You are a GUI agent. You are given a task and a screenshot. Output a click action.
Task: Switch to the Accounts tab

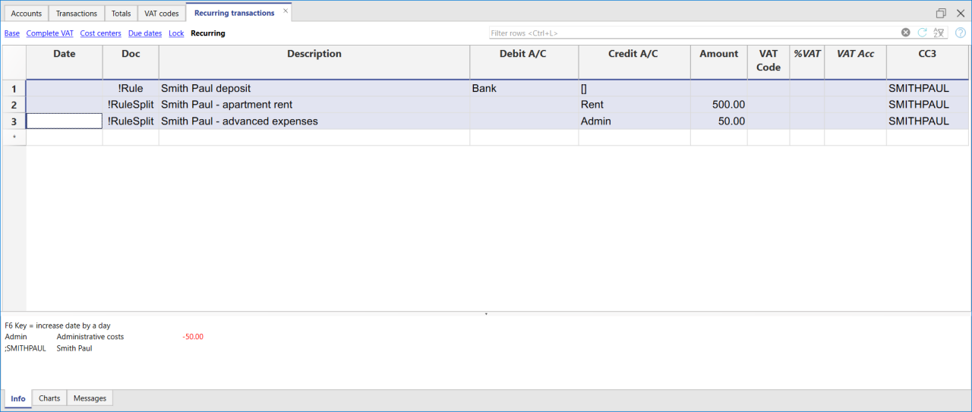coord(27,14)
